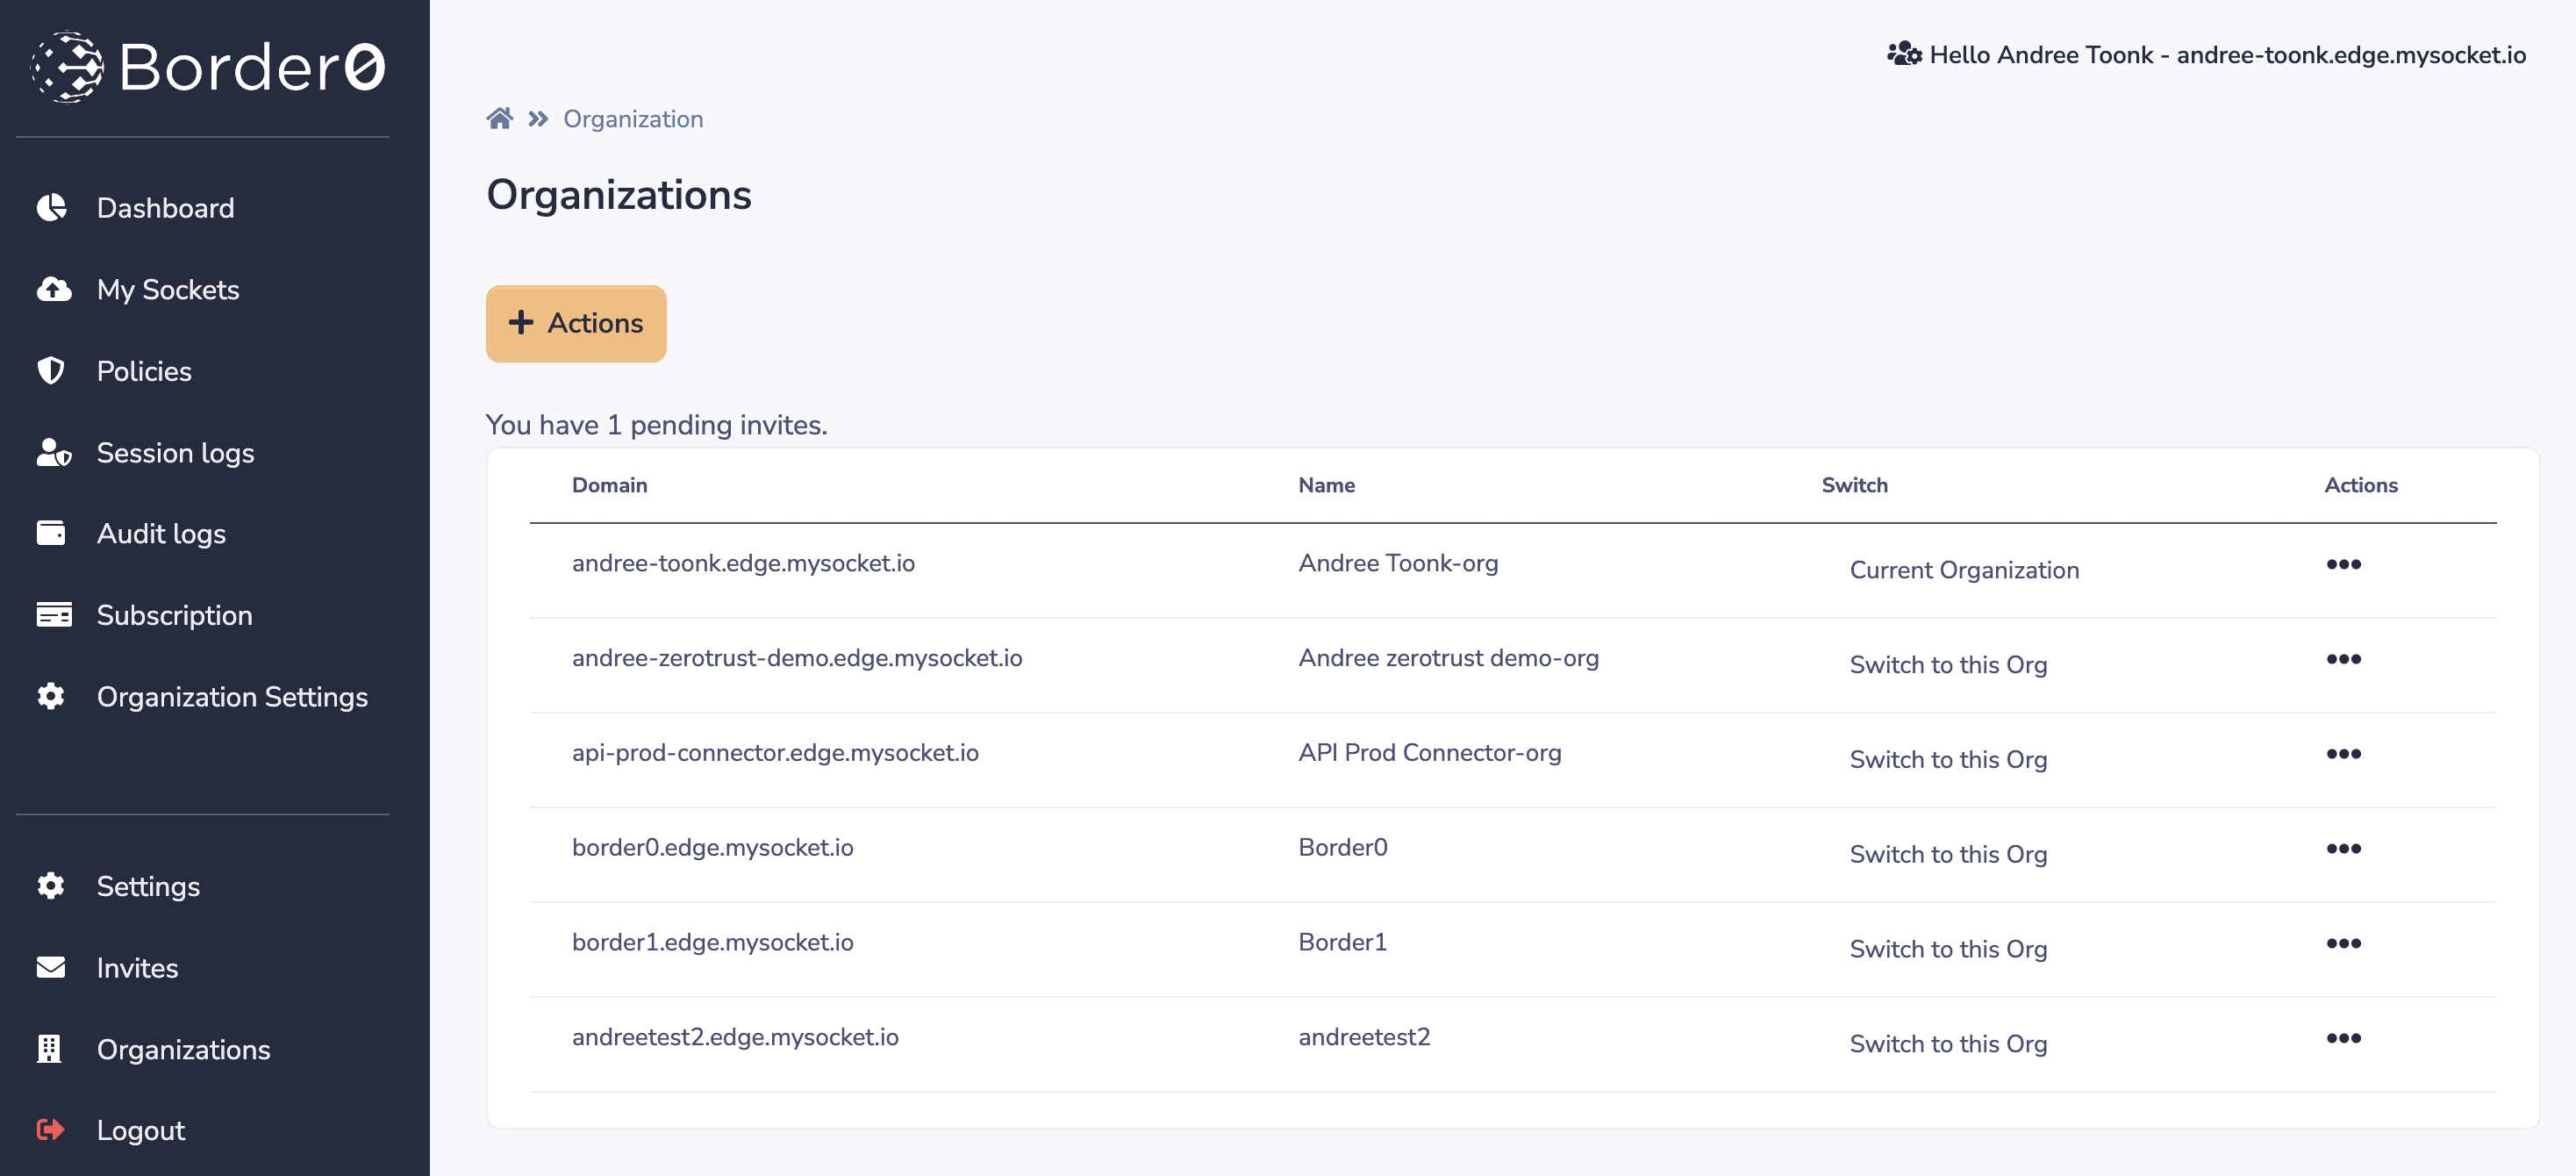
Task: Open the Actions dropdown button
Action: (x=576, y=323)
